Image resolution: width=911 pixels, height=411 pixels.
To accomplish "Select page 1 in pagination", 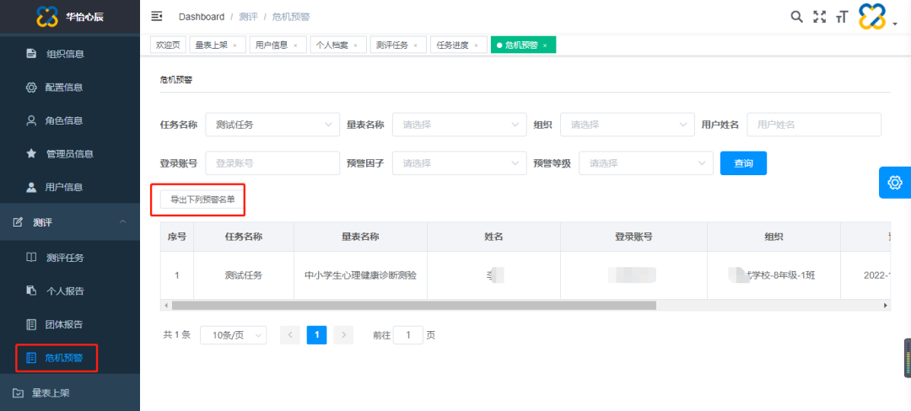I will (x=316, y=334).
